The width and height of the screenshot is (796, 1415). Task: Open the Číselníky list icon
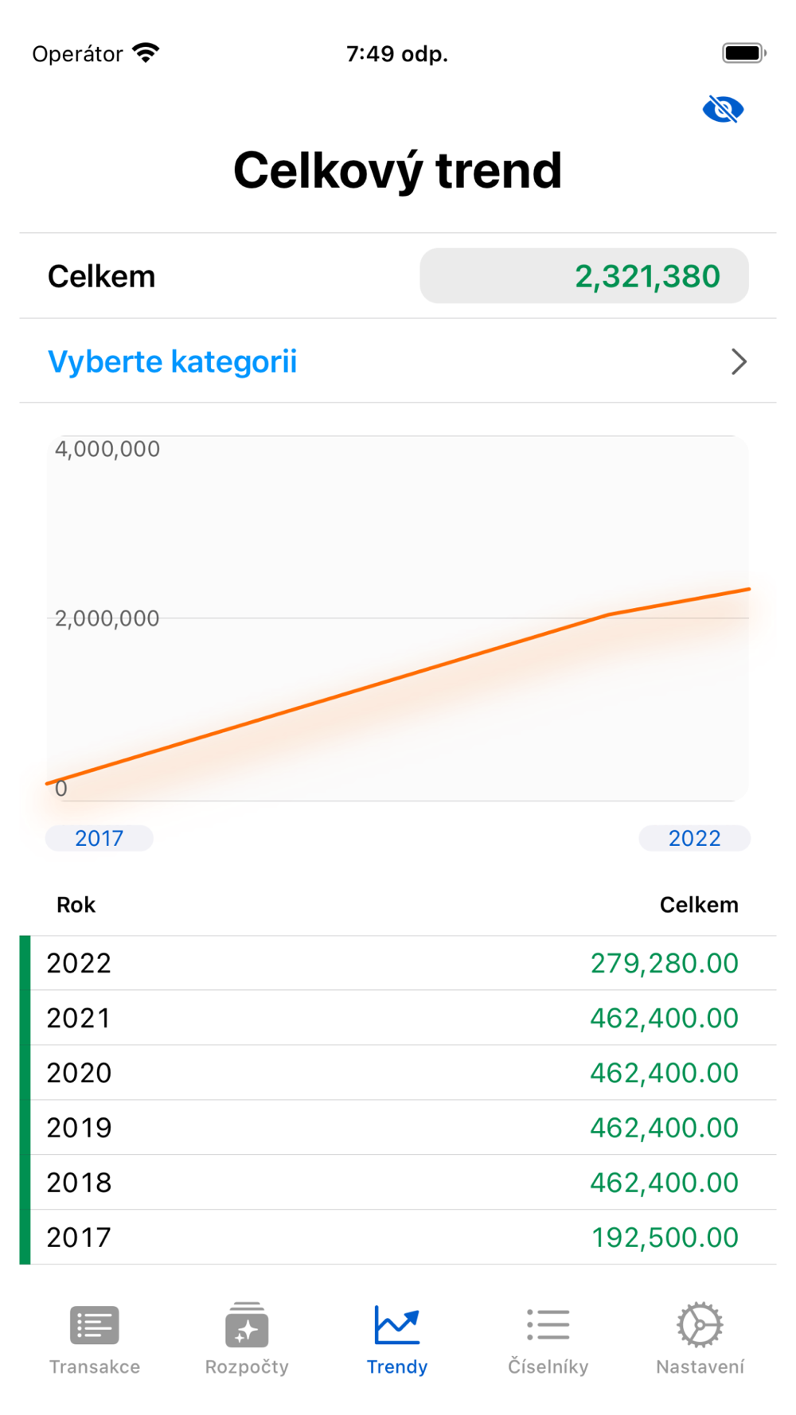[548, 1326]
